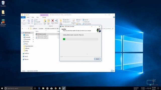The width and height of the screenshot is (161, 90).
Task: Click the Explorer search box
Action: point(107,28)
